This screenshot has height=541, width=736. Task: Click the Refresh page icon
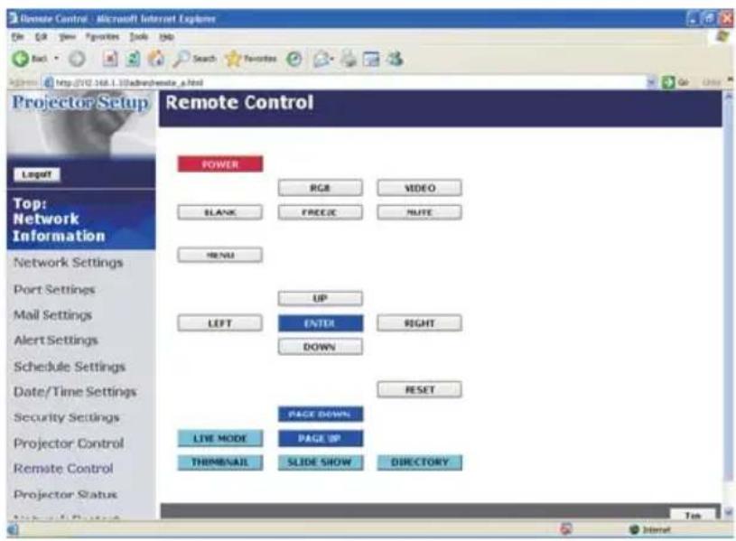[134, 59]
